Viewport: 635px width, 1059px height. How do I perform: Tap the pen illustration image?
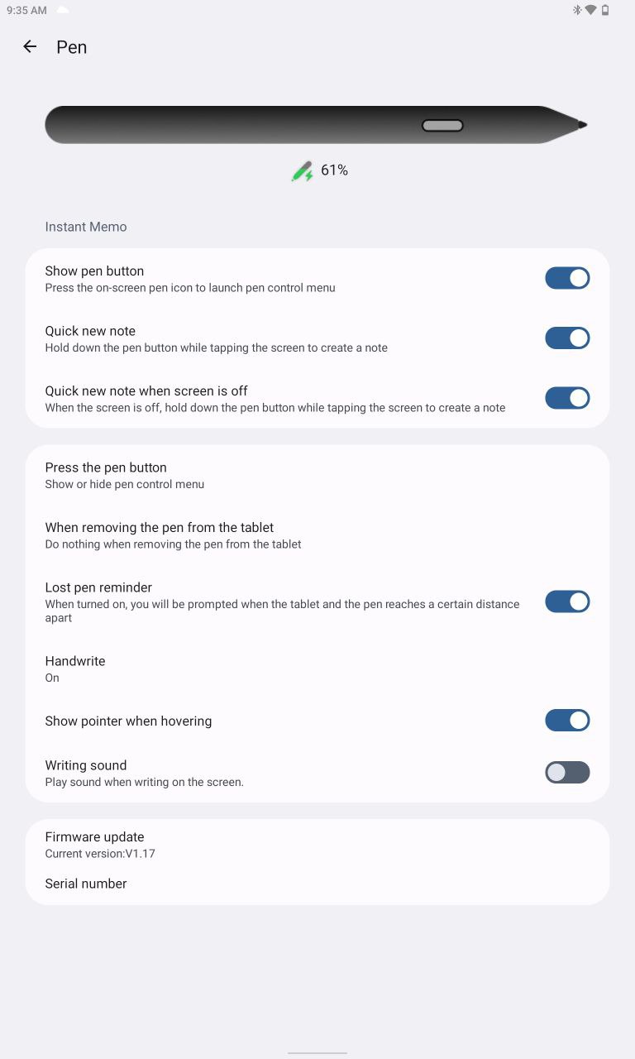317,125
